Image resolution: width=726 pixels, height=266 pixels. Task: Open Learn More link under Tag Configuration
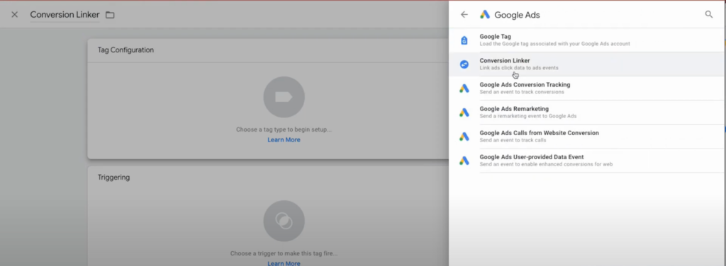click(x=284, y=139)
